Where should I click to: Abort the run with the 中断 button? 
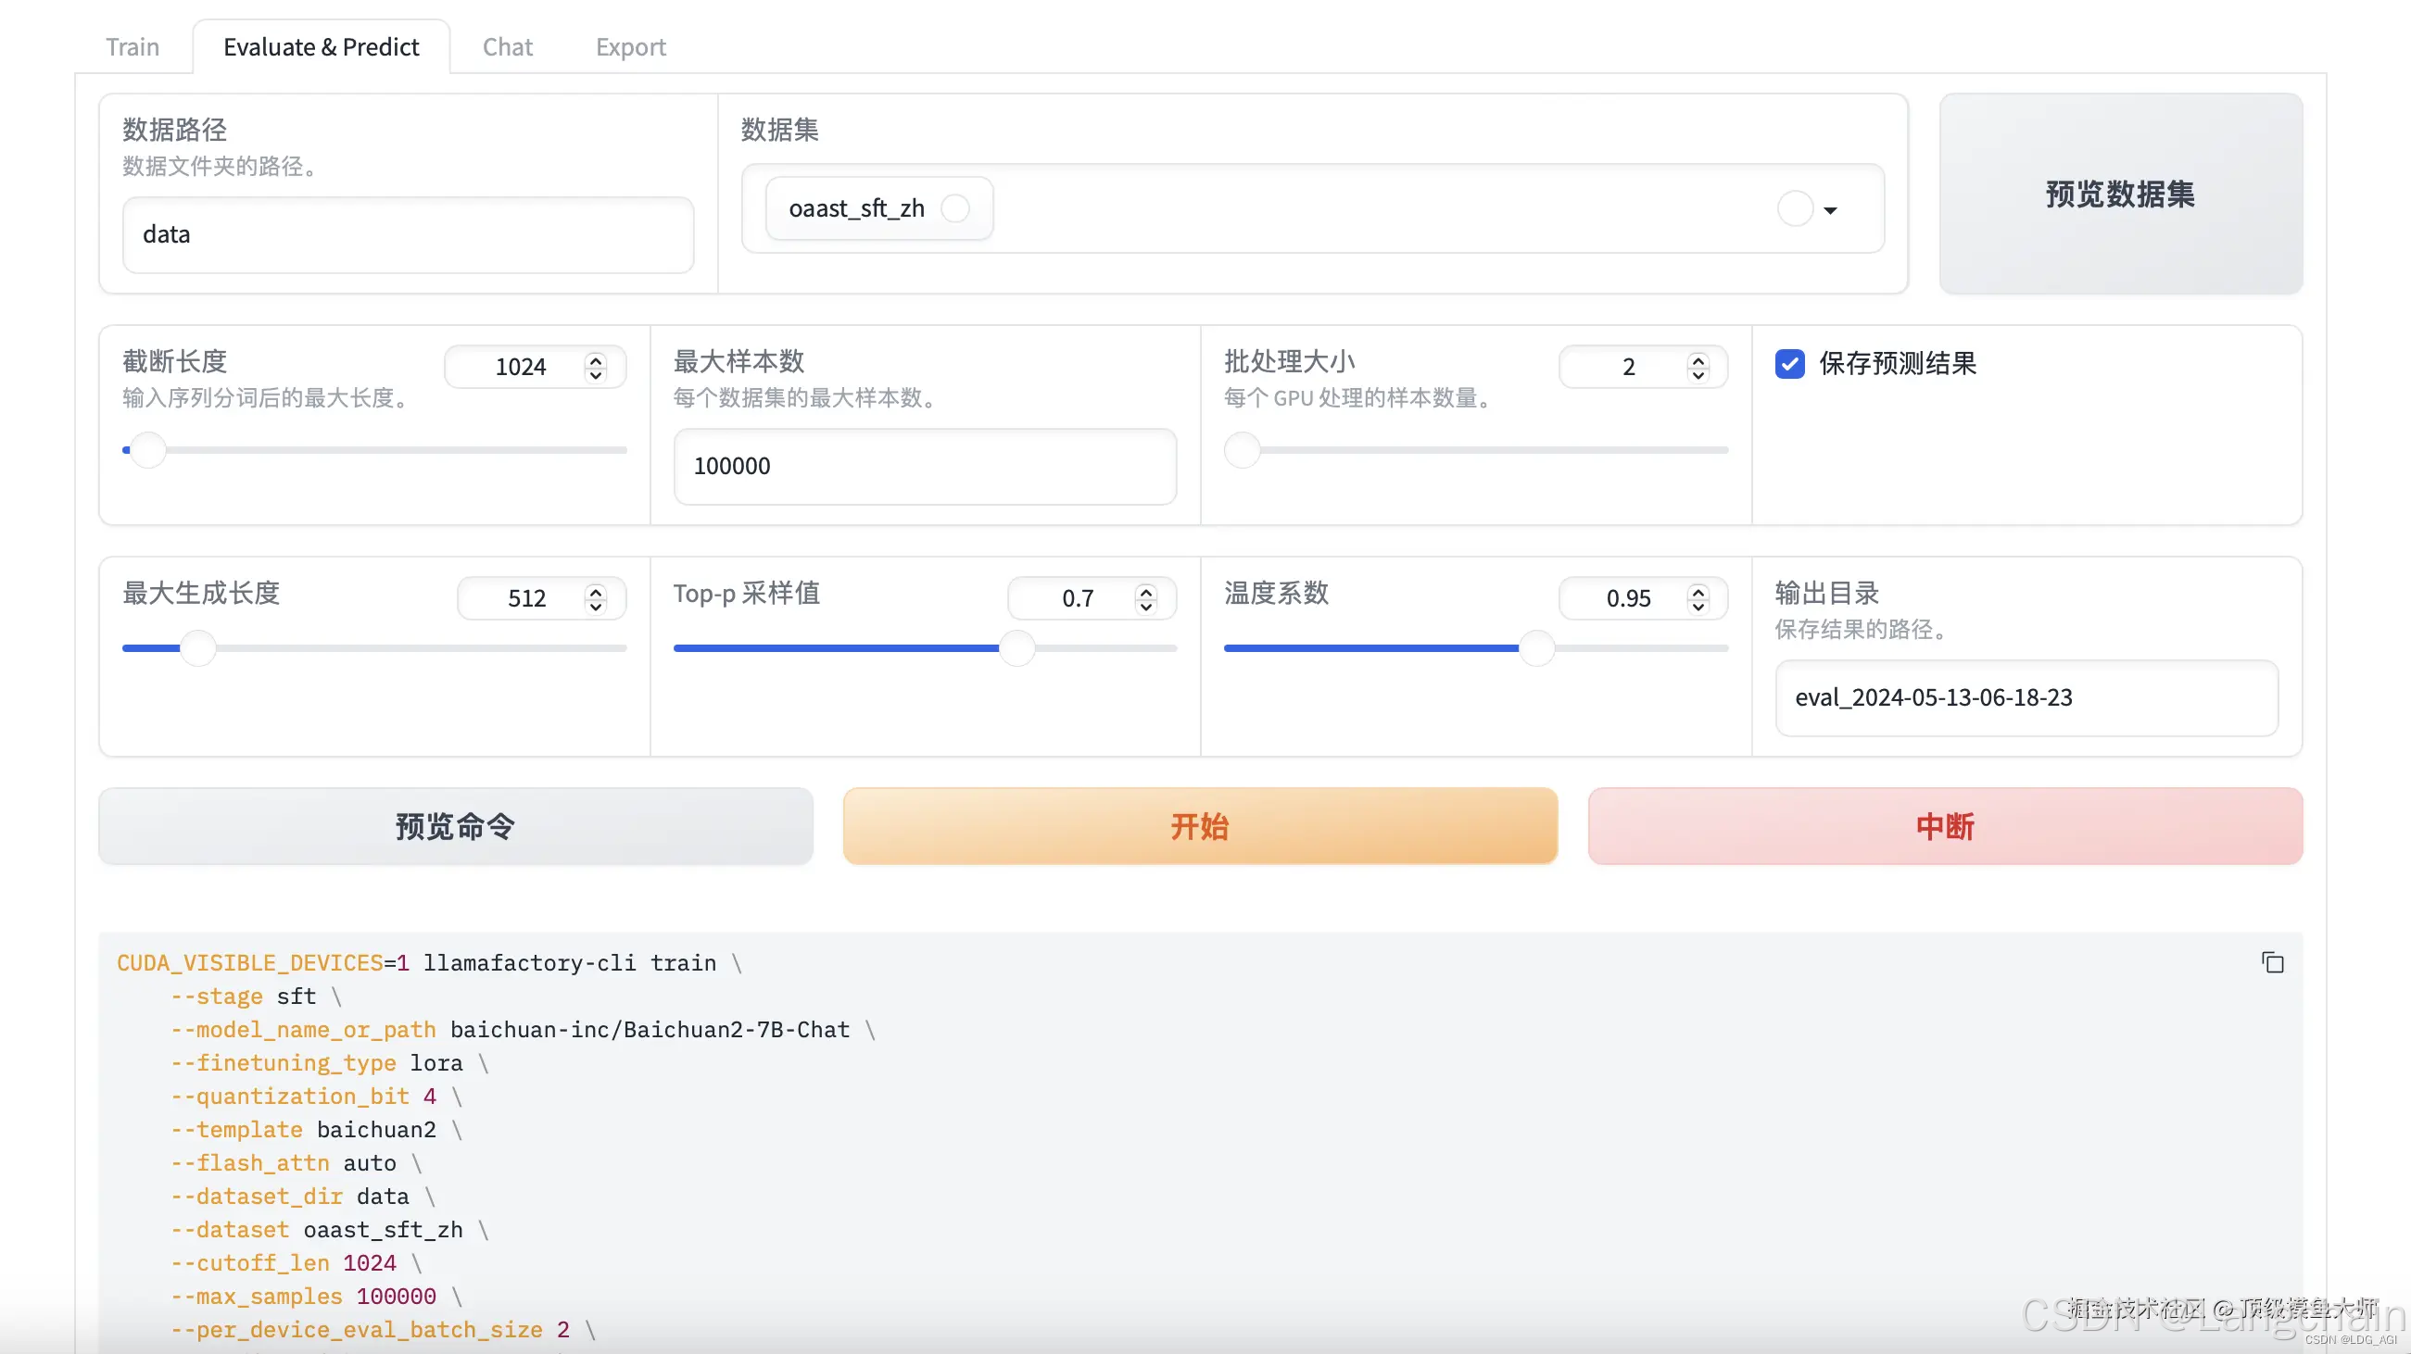pos(1945,825)
